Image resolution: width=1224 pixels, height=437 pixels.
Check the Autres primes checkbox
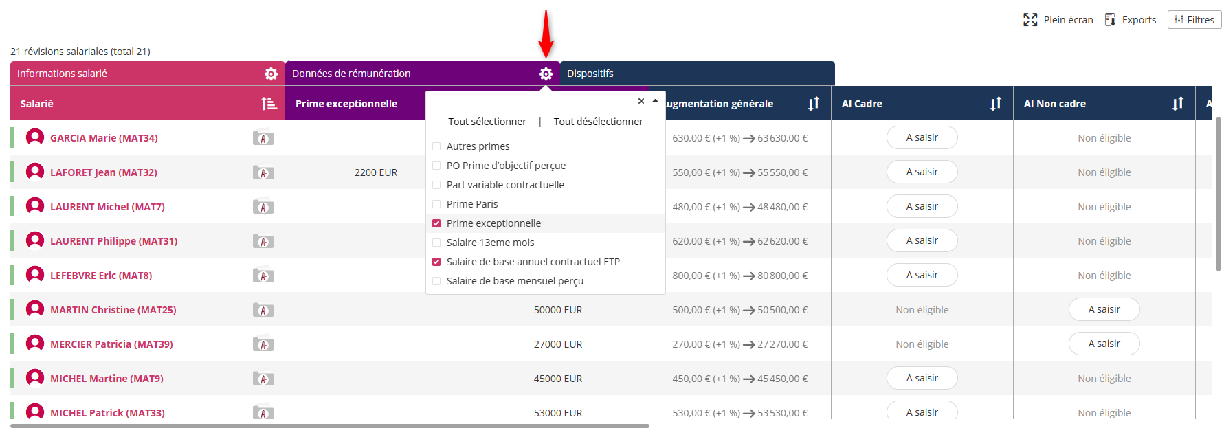pyautogui.click(x=436, y=146)
